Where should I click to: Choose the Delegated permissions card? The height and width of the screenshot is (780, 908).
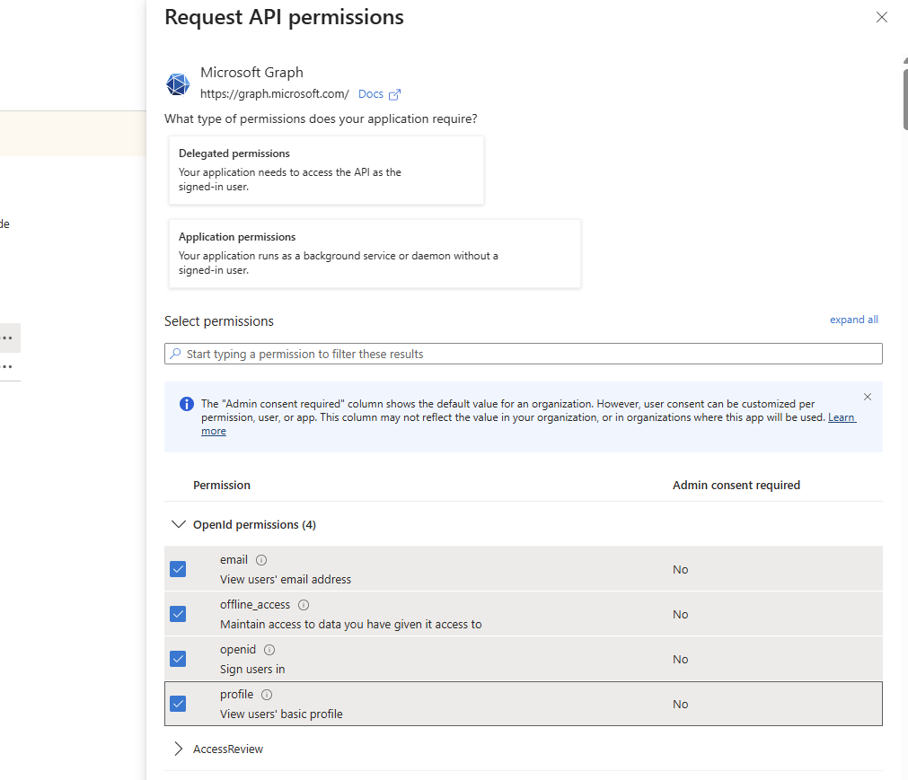point(326,171)
